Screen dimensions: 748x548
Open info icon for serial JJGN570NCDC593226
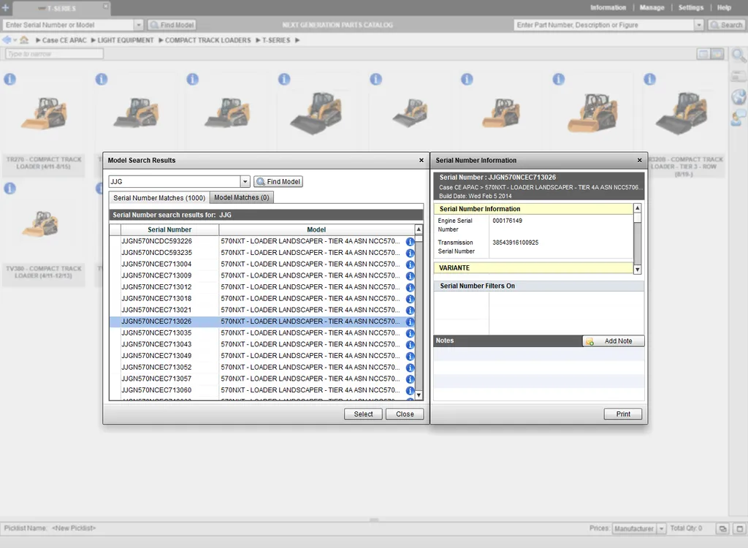pos(410,242)
